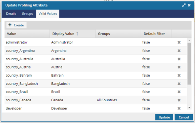Delete the country_Brazil entry
The height and width of the screenshot is (123, 195).
tap(179, 92)
